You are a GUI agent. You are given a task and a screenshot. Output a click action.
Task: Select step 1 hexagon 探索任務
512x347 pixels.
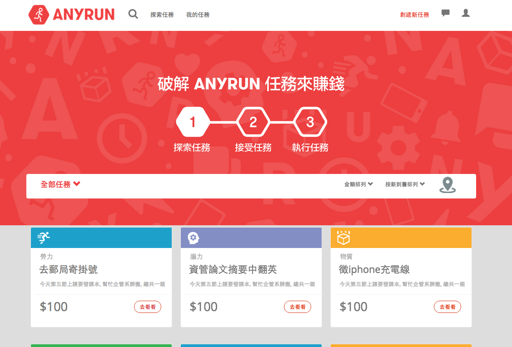click(193, 122)
